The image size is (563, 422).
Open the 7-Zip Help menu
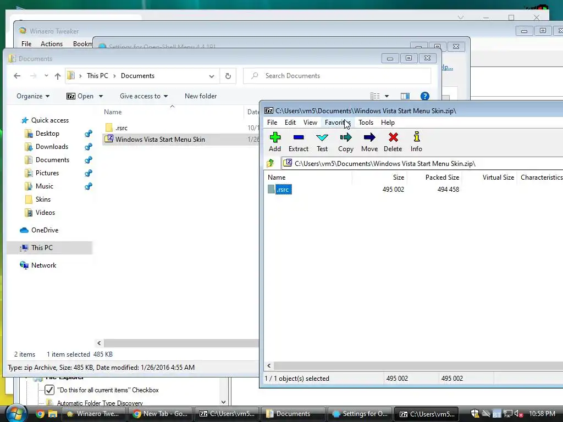pos(388,123)
